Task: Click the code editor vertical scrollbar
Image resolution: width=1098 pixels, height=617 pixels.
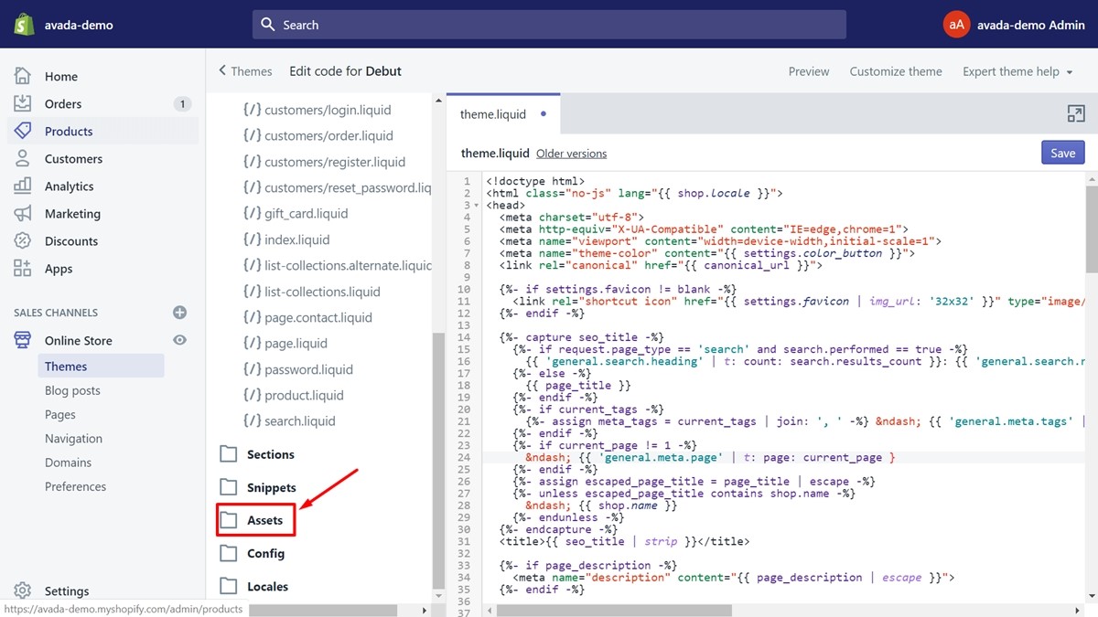Action: (x=1091, y=229)
